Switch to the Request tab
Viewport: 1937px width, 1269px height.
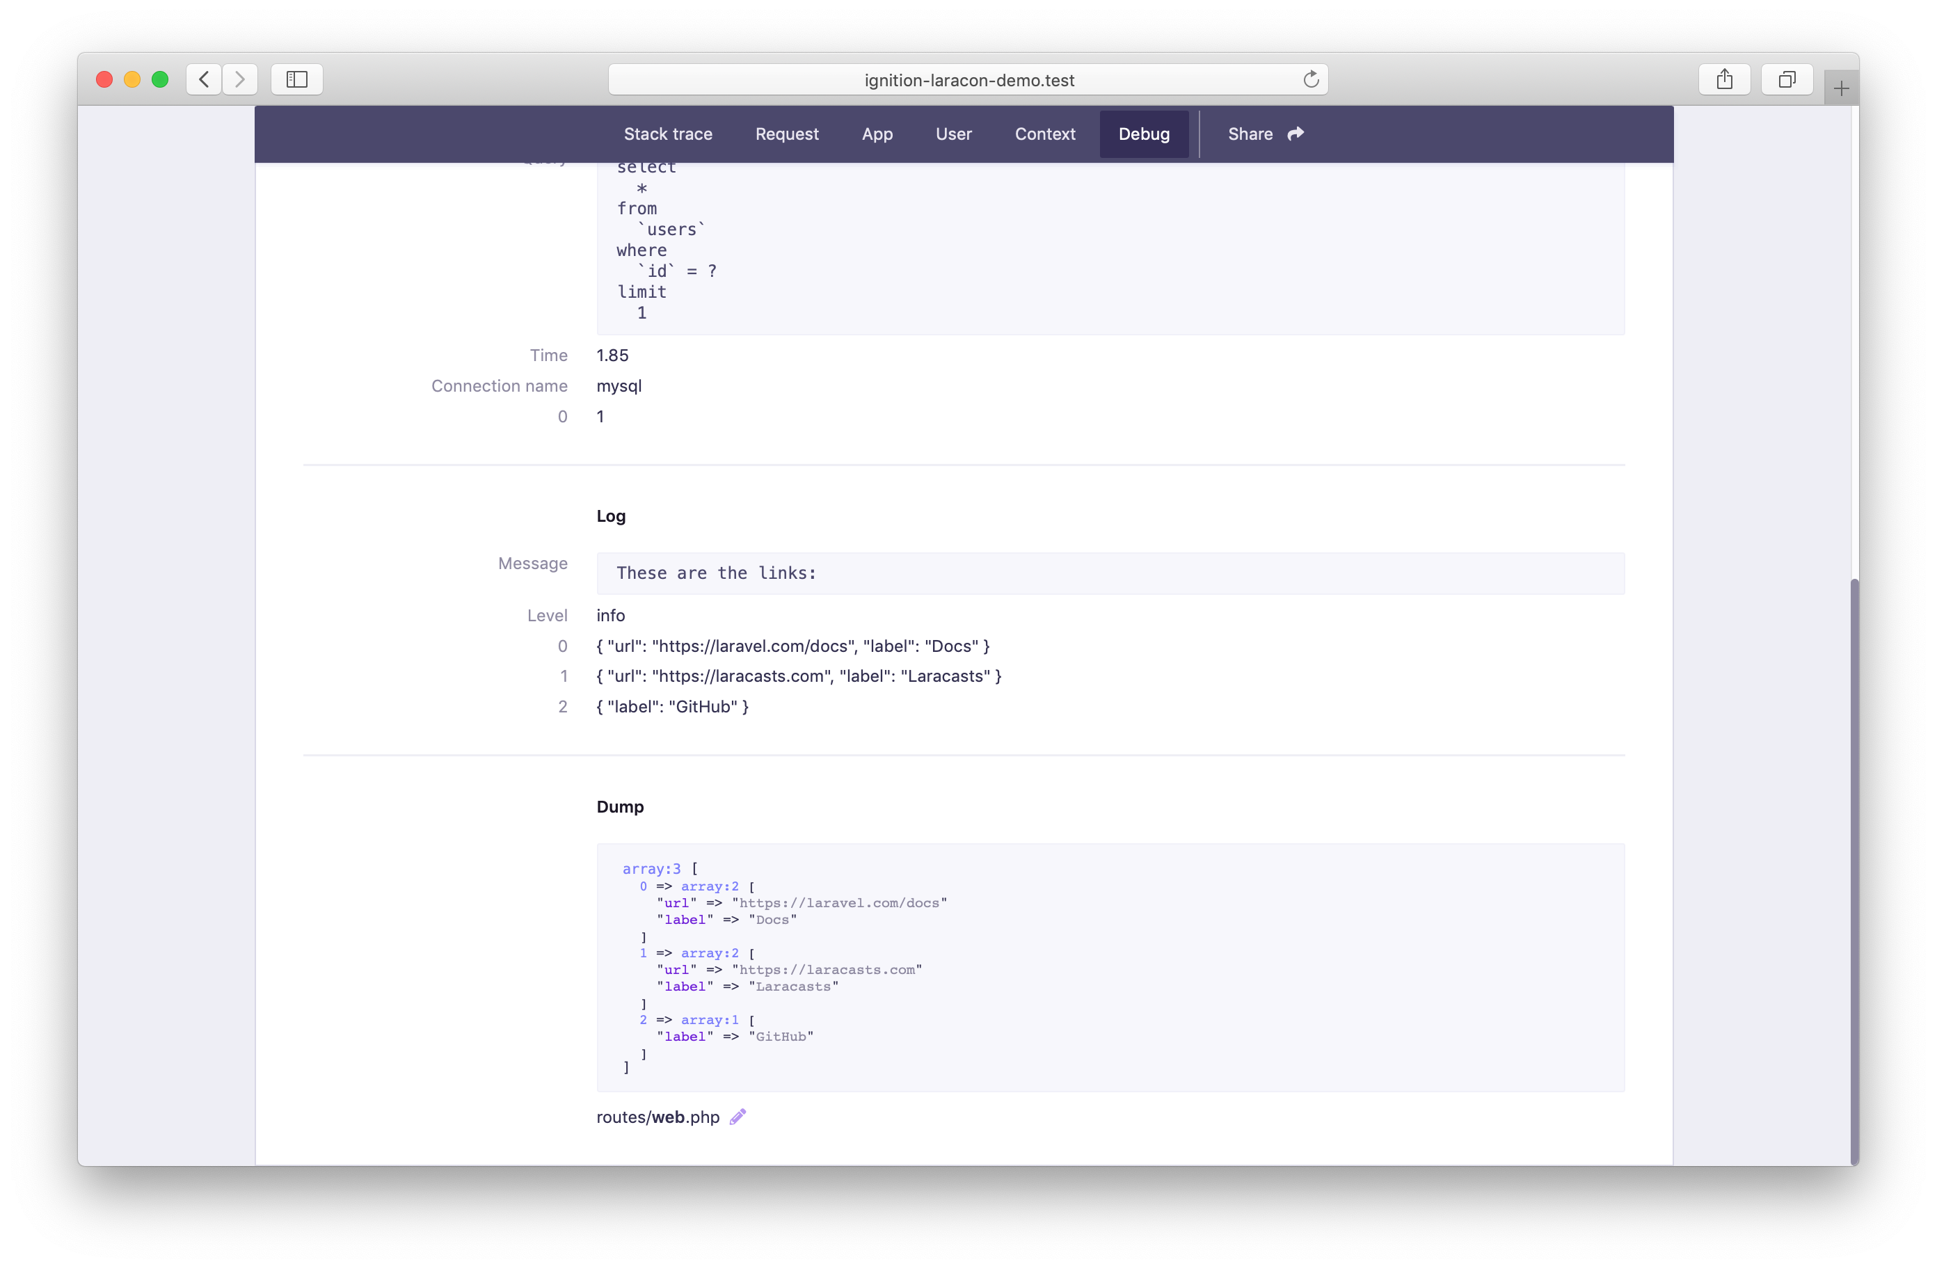787,134
